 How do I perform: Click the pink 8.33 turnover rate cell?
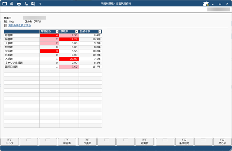click(x=69, y=35)
